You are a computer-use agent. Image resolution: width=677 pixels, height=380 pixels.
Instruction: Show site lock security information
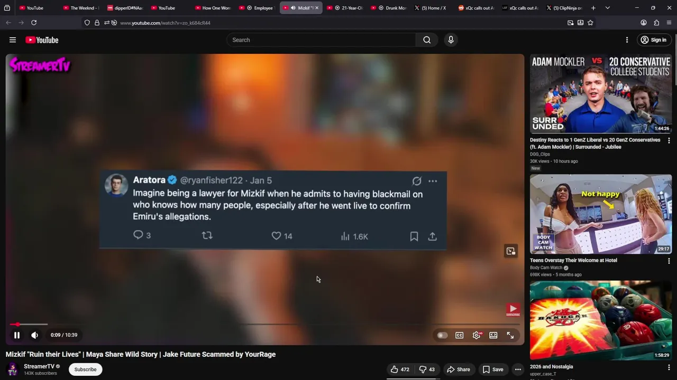[97, 23]
